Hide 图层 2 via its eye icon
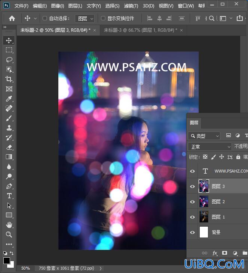 192,202
